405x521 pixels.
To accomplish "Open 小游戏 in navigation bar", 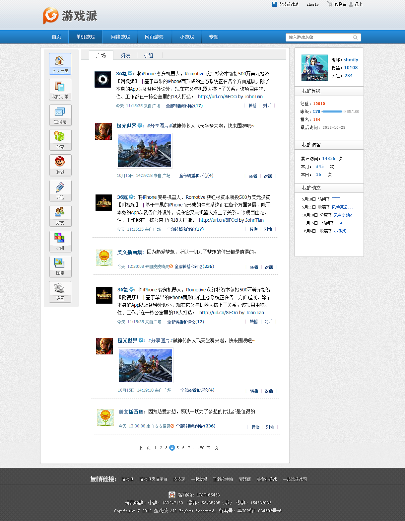I will pos(187,37).
